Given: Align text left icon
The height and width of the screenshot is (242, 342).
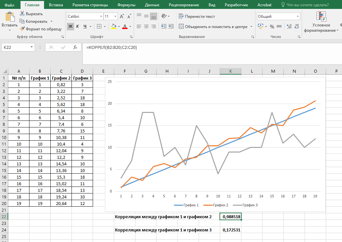Looking at the screenshot, I should (x=139, y=26).
